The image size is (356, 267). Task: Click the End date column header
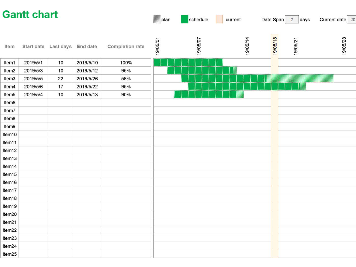(87, 47)
